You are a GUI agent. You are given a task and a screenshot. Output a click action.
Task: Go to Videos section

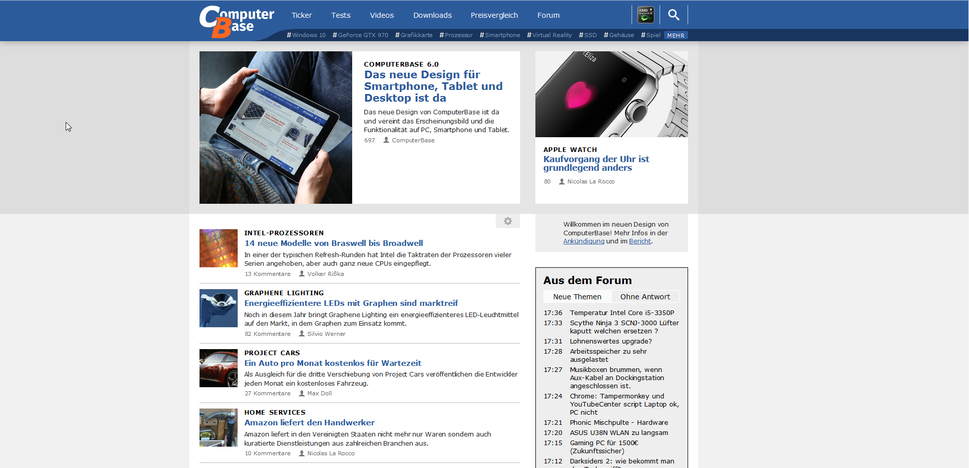coord(382,15)
